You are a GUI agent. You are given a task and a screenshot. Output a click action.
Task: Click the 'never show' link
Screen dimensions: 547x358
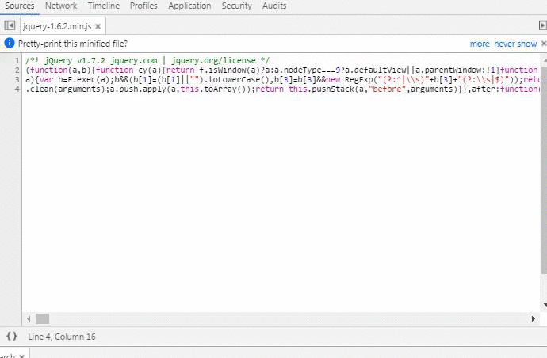click(515, 44)
